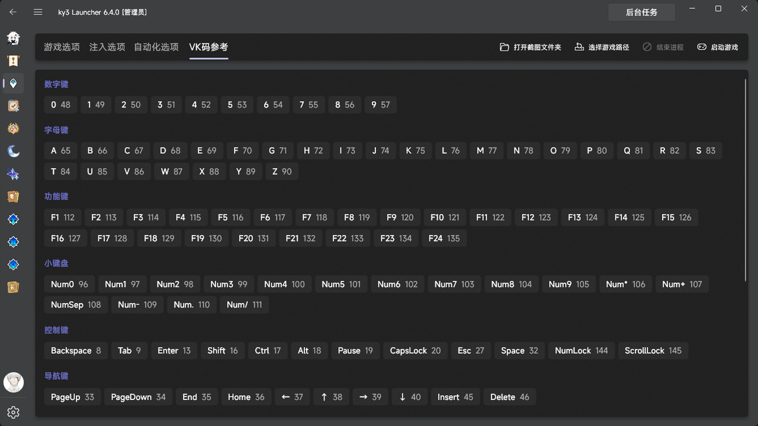This screenshot has width=758, height=426.
Task: Open the hamburger navigation menu
Action: click(38, 12)
